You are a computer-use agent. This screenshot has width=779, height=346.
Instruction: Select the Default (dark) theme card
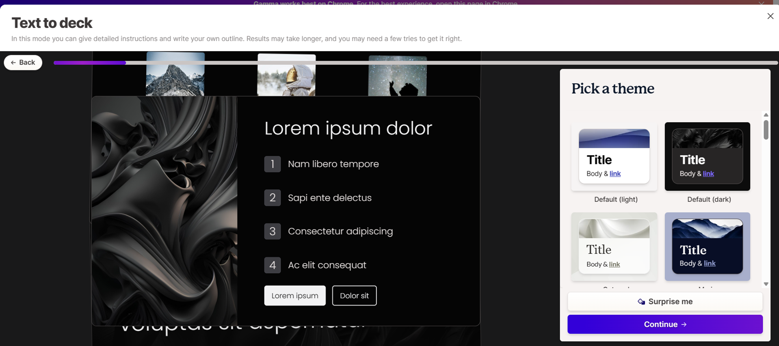click(707, 156)
